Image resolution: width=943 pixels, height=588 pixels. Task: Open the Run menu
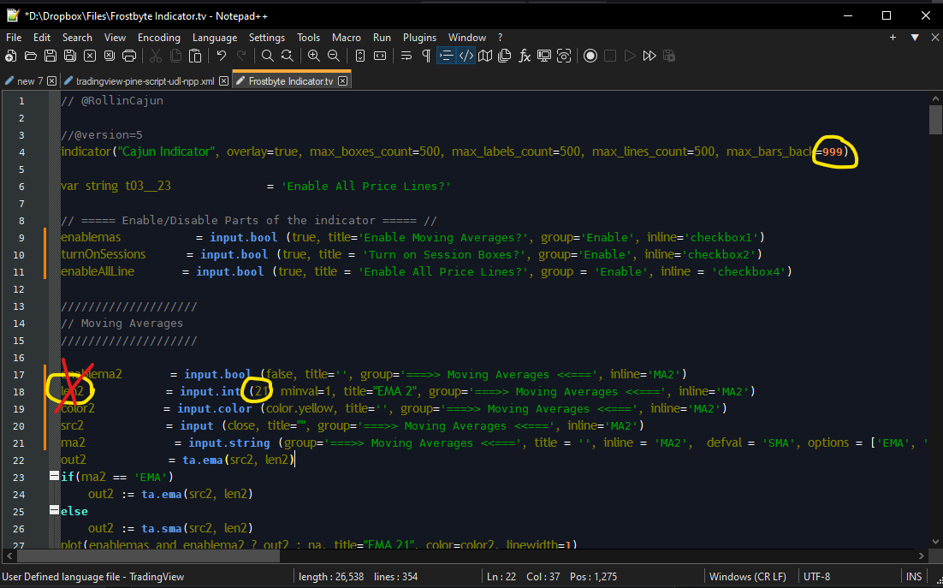pyautogui.click(x=382, y=38)
